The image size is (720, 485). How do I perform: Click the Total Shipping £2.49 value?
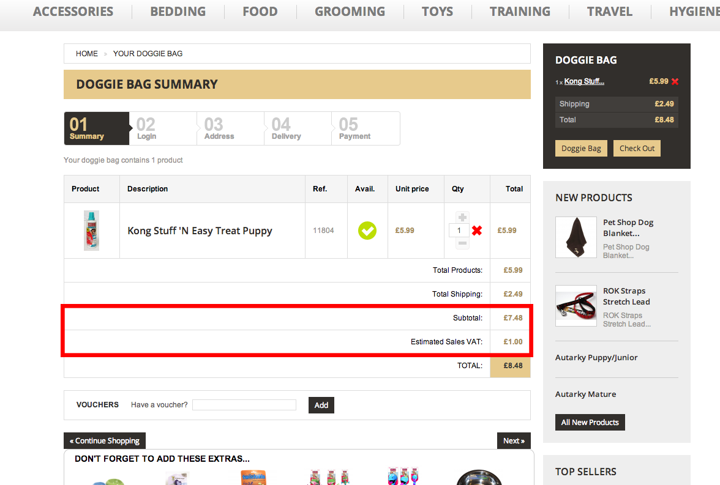coord(513,294)
